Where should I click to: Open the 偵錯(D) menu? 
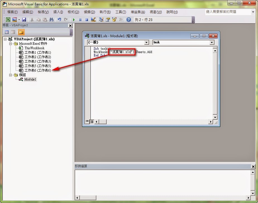[x=89, y=12]
